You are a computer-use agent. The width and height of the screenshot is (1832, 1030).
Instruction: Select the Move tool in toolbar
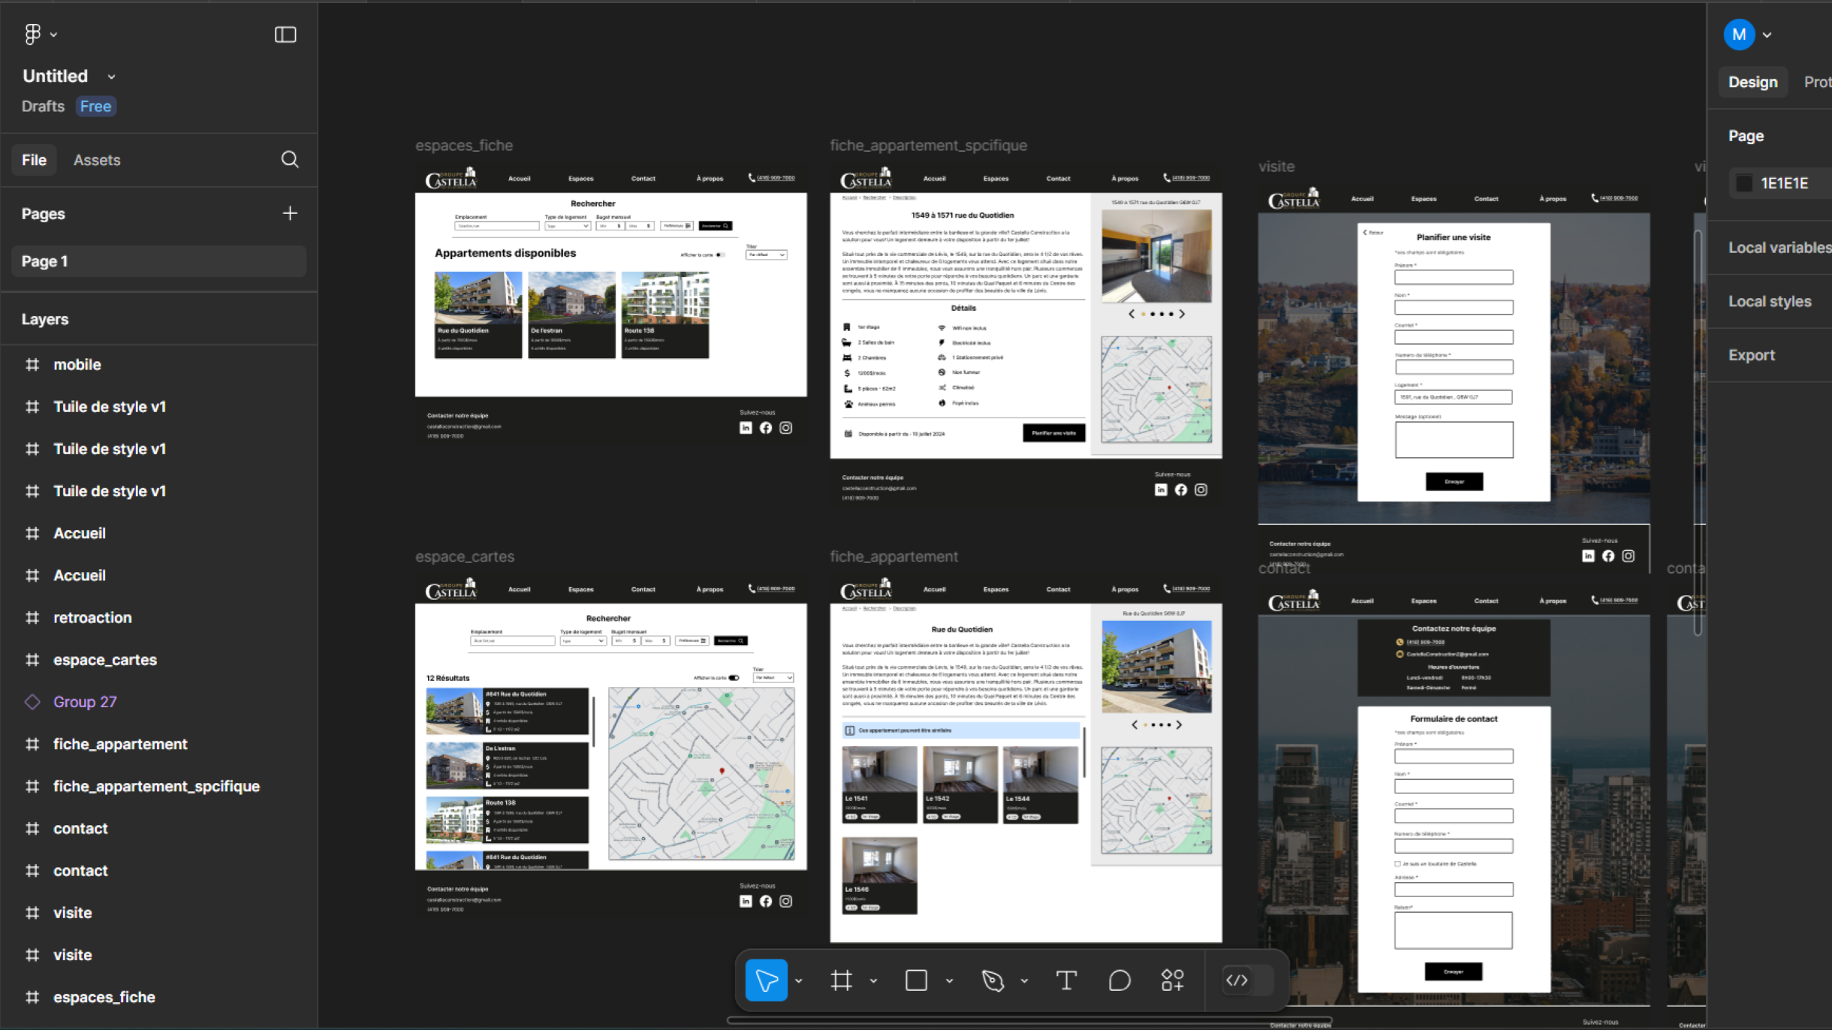click(x=766, y=980)
